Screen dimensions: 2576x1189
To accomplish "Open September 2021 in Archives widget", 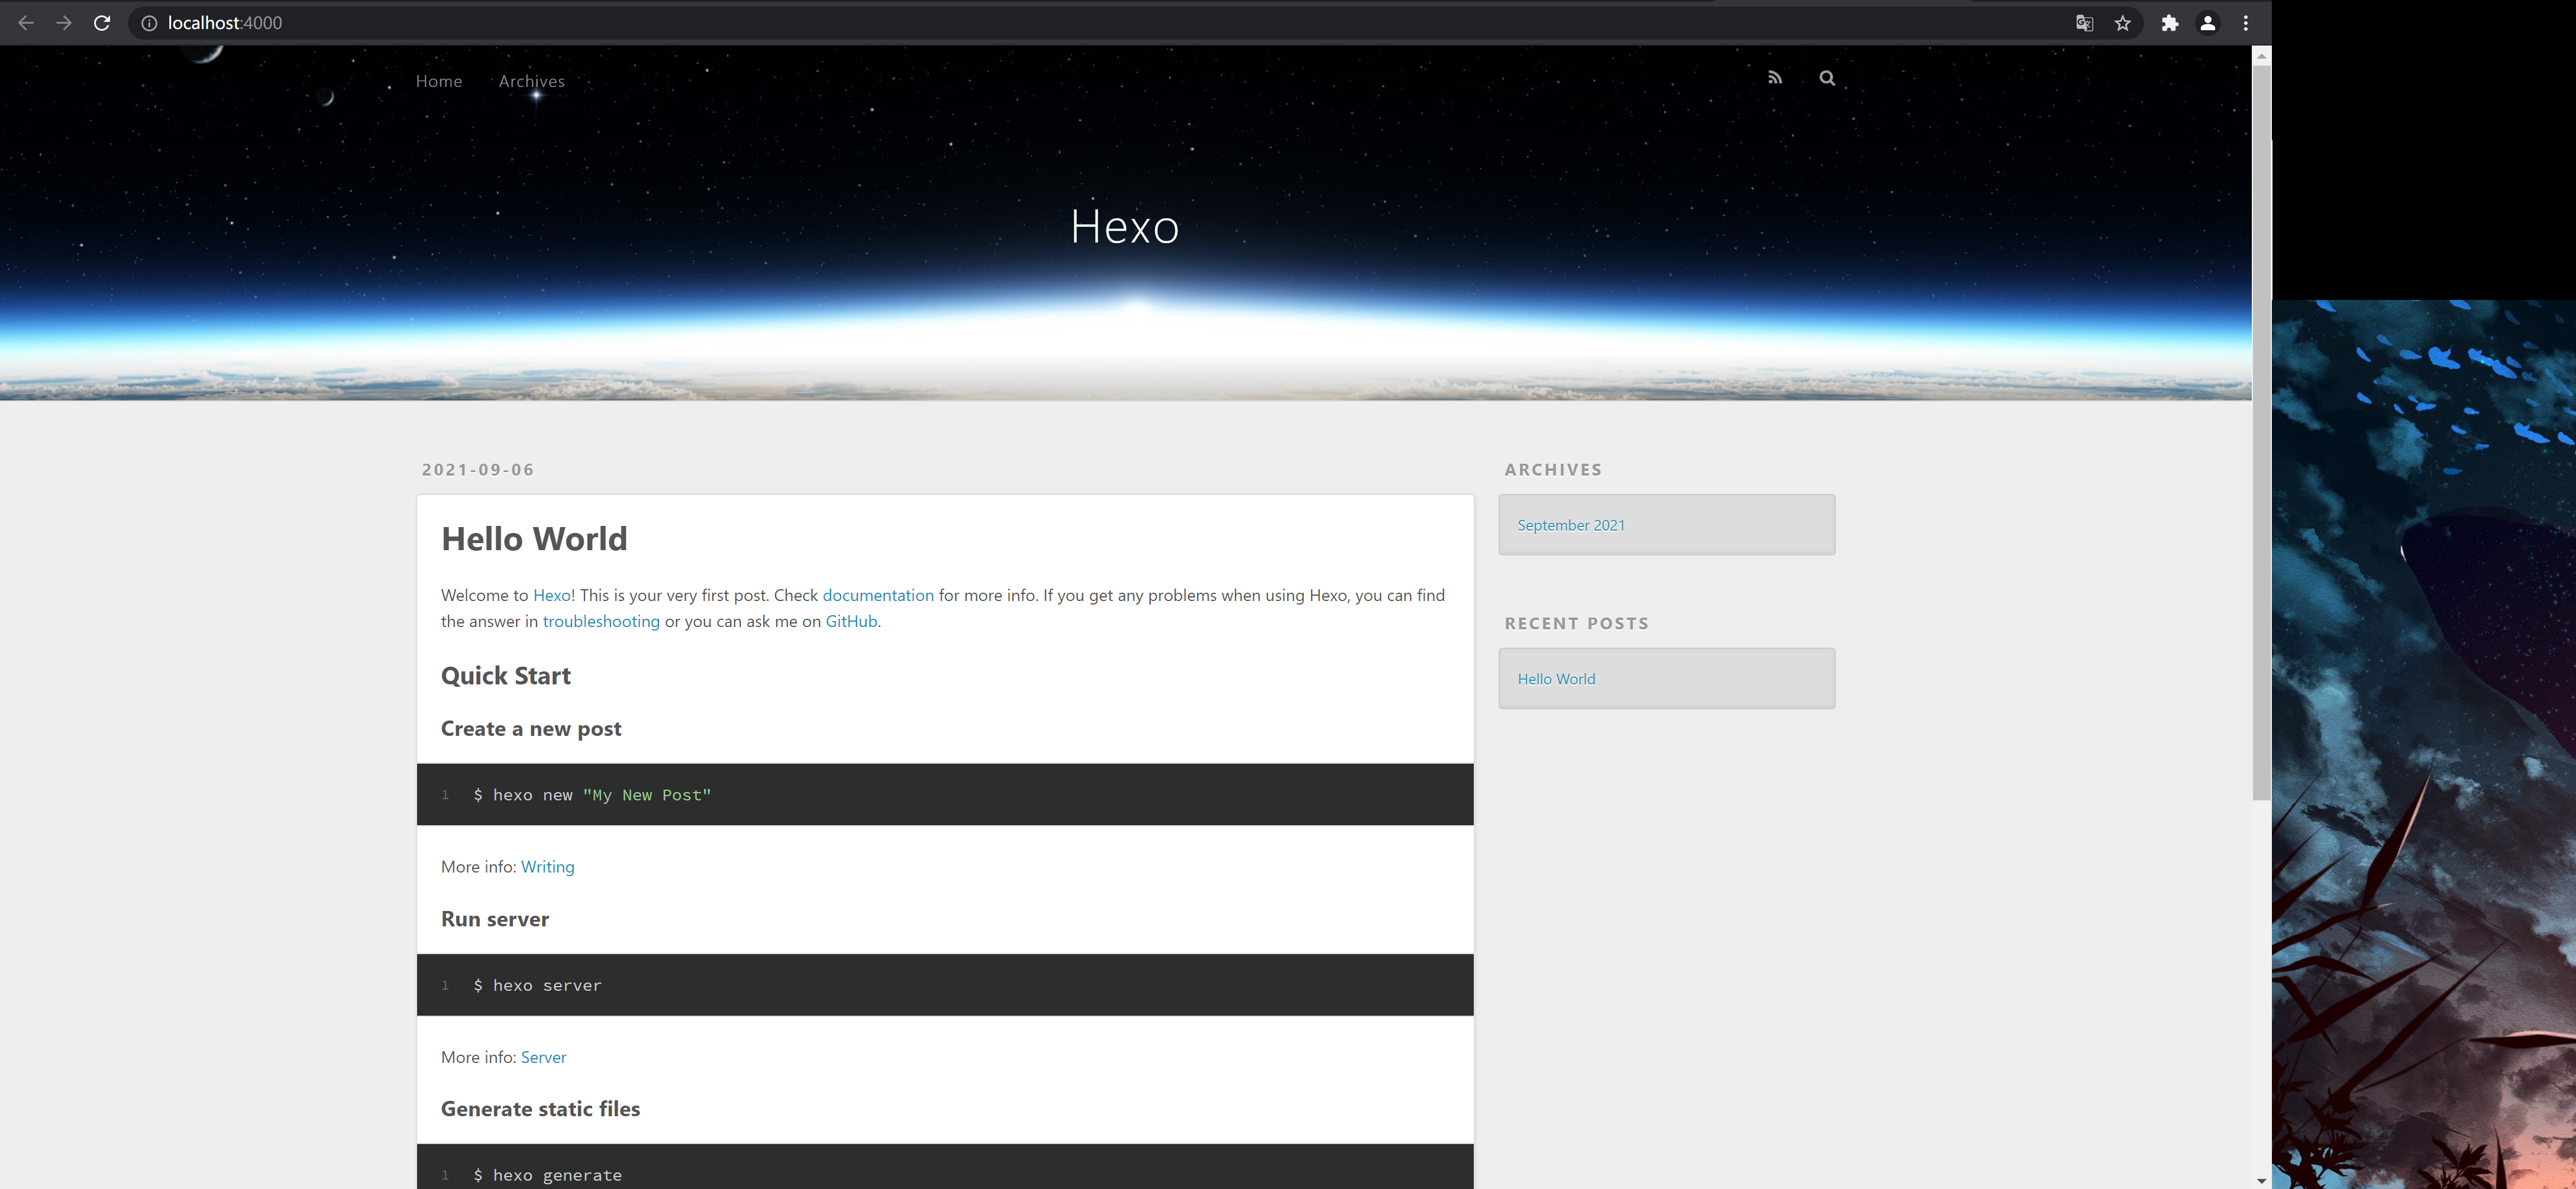I will tap(1570, 525).
